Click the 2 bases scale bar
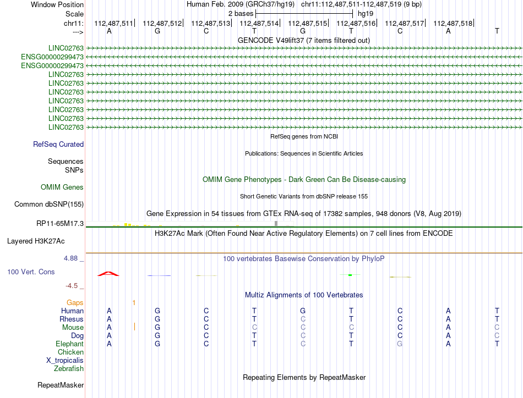This screenshot has width=523, height=398. pyautogui.click(x=304, y=14)
